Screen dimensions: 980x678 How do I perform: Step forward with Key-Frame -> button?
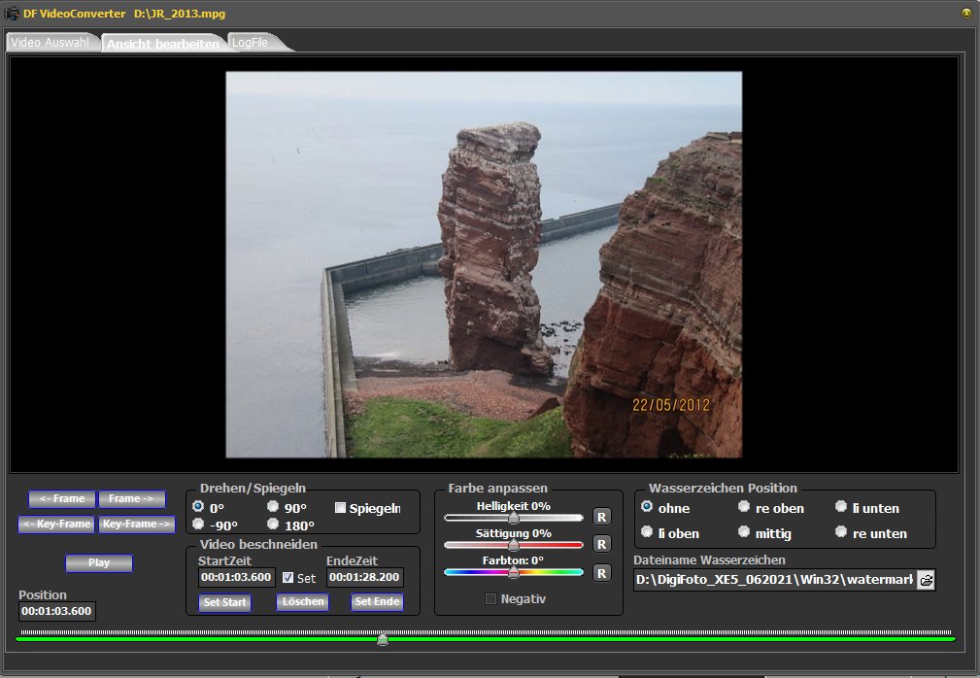point(137,525)
